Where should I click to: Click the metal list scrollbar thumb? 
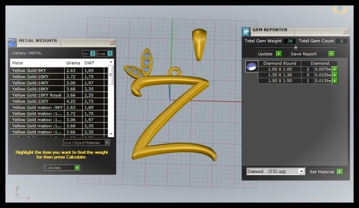pos(111,75)
